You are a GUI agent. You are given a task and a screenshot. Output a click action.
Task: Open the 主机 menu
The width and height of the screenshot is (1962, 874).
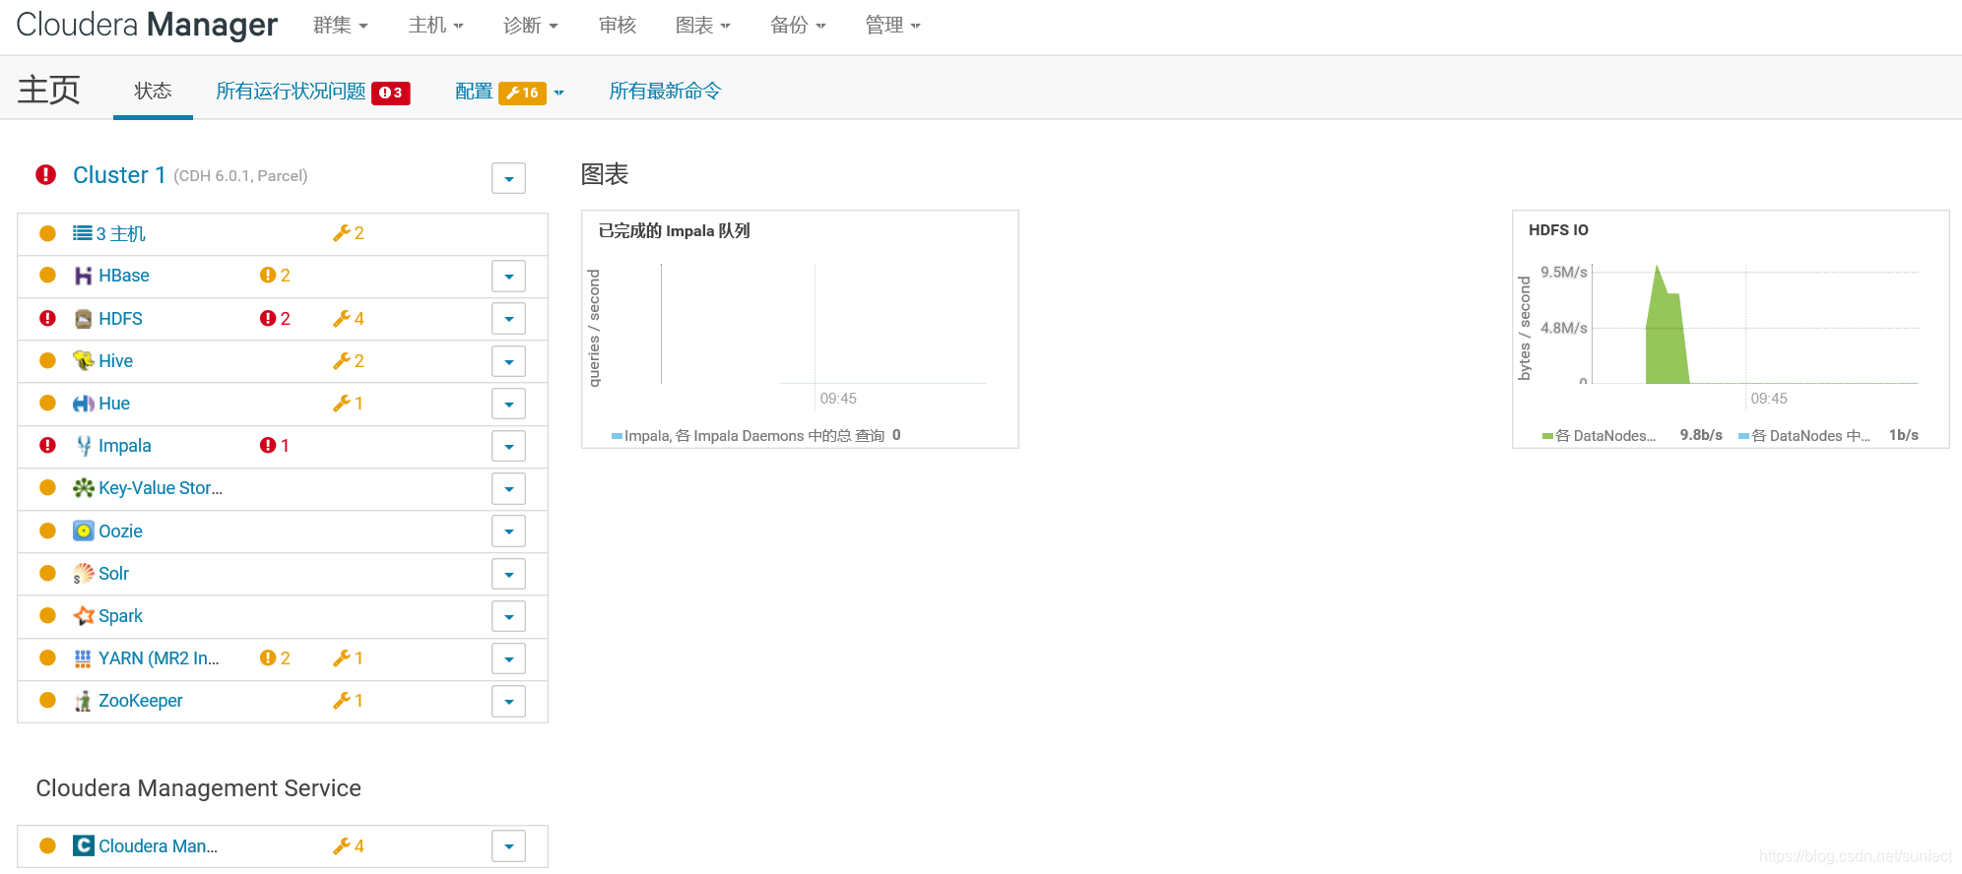click(436, 26)
